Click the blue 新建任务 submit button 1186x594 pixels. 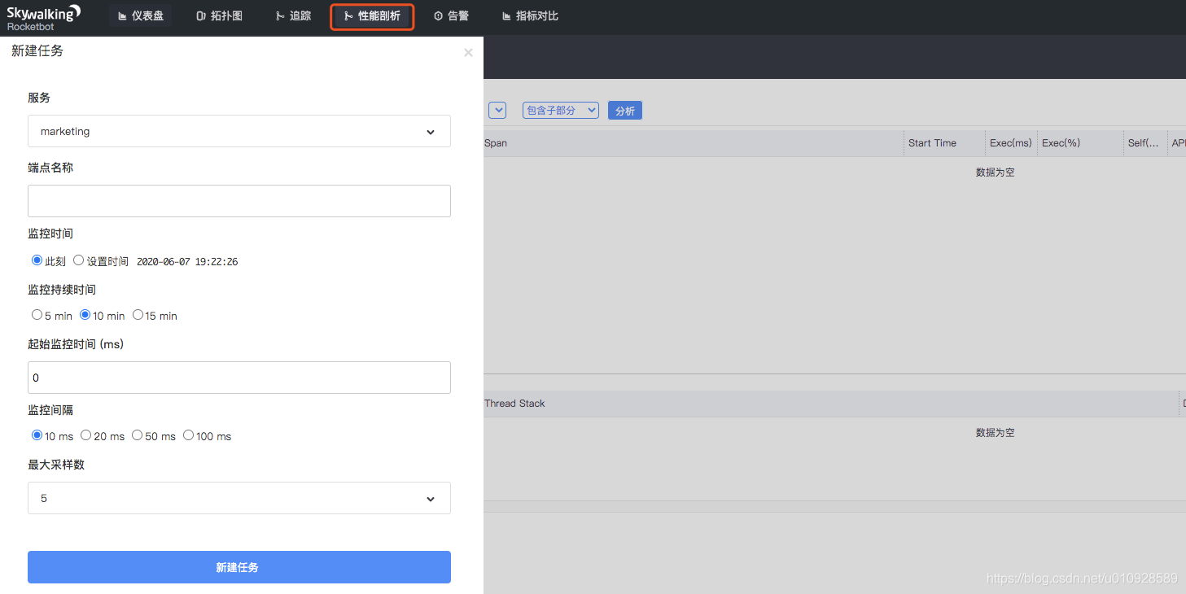point(239,567)
